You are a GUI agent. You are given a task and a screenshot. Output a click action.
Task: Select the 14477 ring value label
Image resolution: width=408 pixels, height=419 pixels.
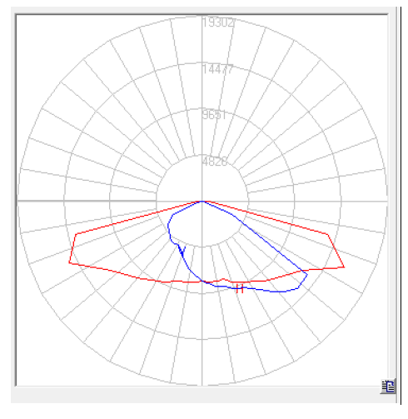tap(218, 69)
